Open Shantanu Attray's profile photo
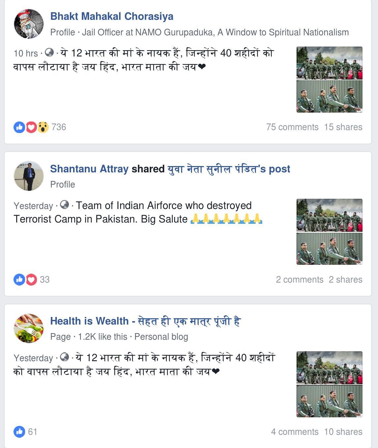Image resolution: width=378 pixels, height=448 pixels. tap(29, 176)
